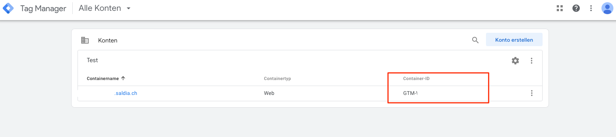Open the saldia.ch container row three-dot menu
616x137 pixels.
pos(531,93)
